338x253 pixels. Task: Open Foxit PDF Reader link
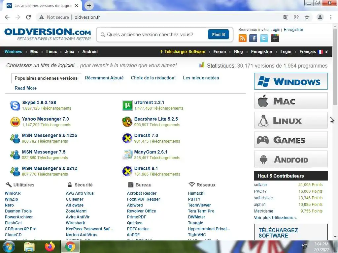pyautogui.click(x=143, y=199)
